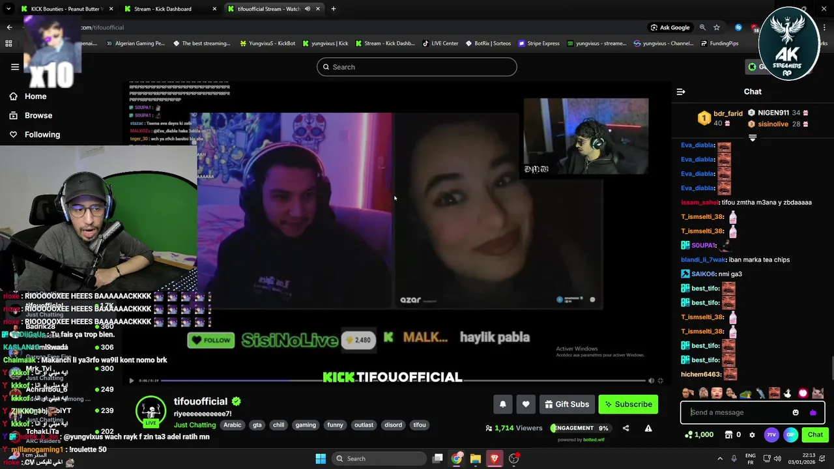The image size is (834, 469).
Task: Click bdr_farid top gifter entry
Action: click(x=721, y=118)
